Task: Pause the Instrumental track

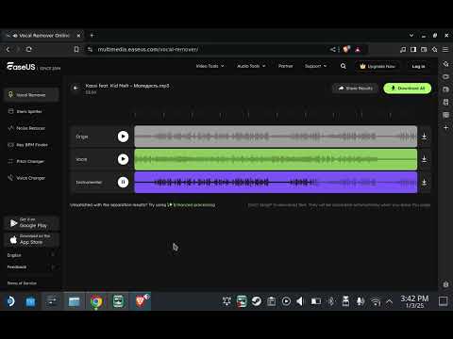Action: point(123,182)
